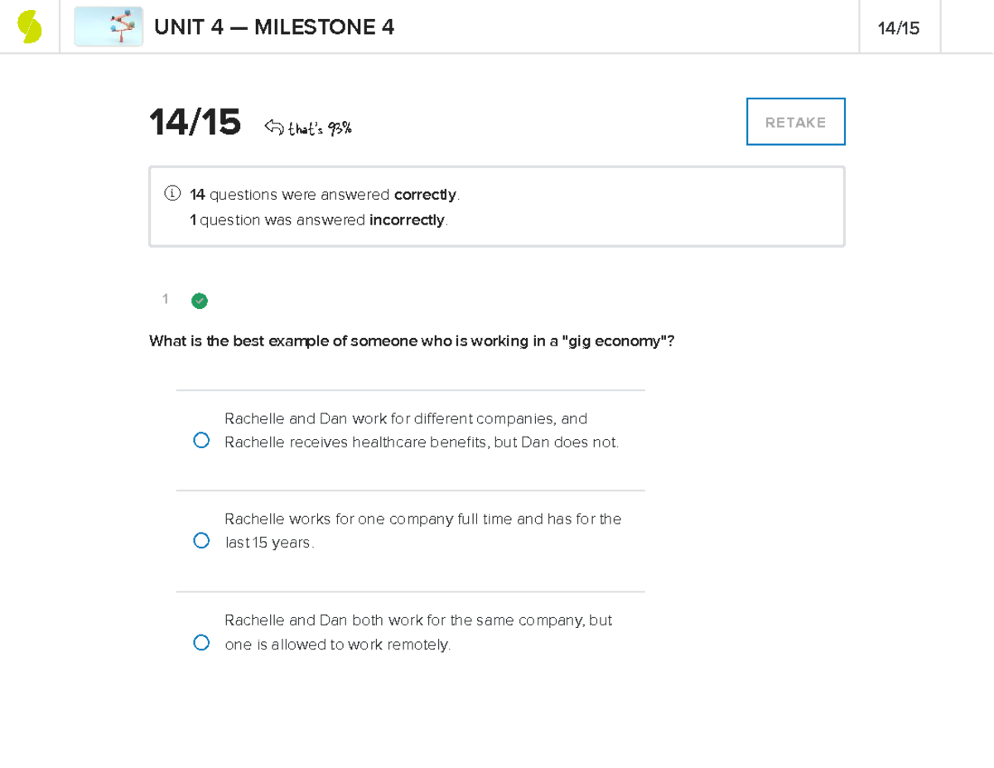Screen dimensions: 994x768
Task: Click the 'gig economy' question text
Action: (x=412, y=341)
